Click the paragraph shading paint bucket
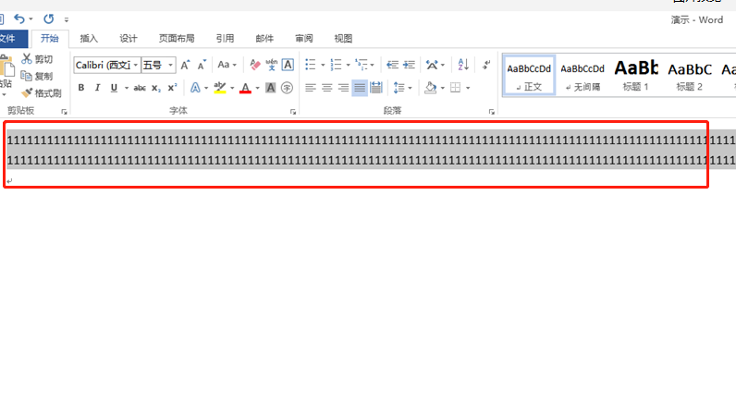 coord(431,88)
